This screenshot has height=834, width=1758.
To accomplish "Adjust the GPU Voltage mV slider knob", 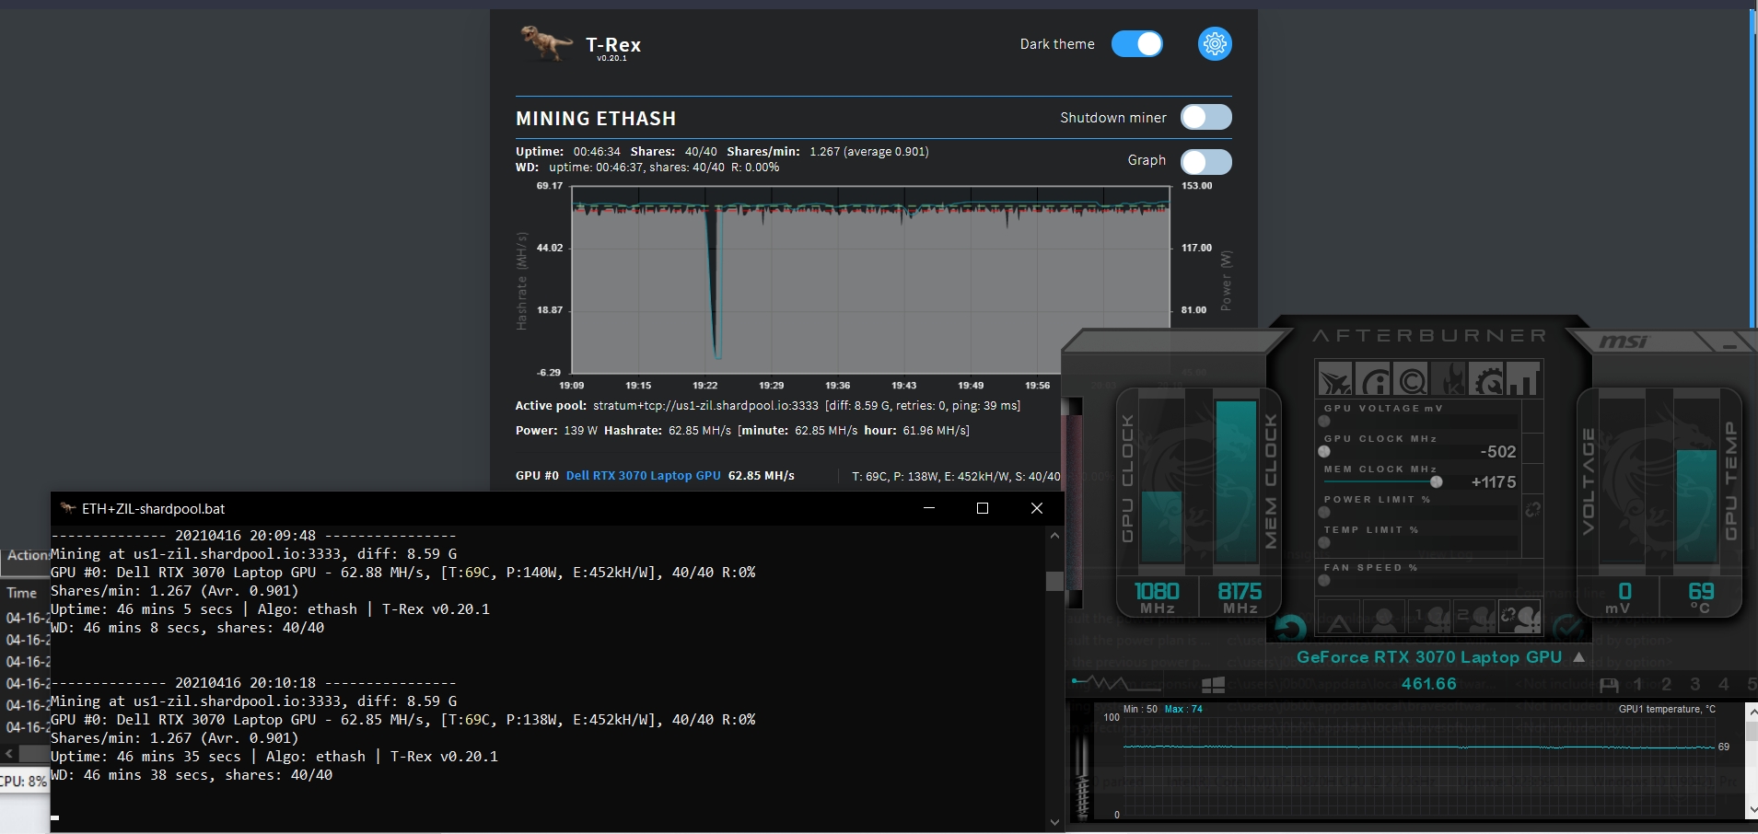I will pyautogui.click(x=1324, y=422).
